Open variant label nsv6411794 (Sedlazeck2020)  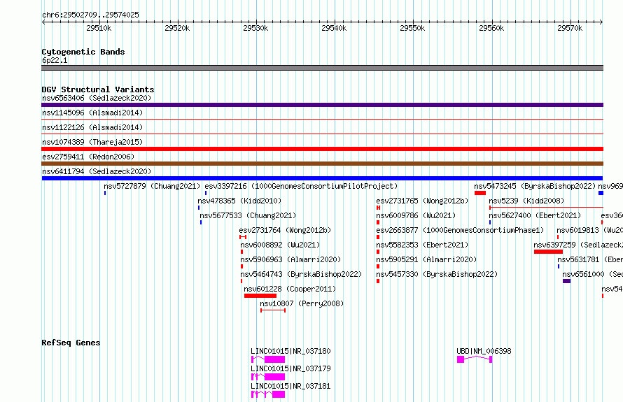97,171
